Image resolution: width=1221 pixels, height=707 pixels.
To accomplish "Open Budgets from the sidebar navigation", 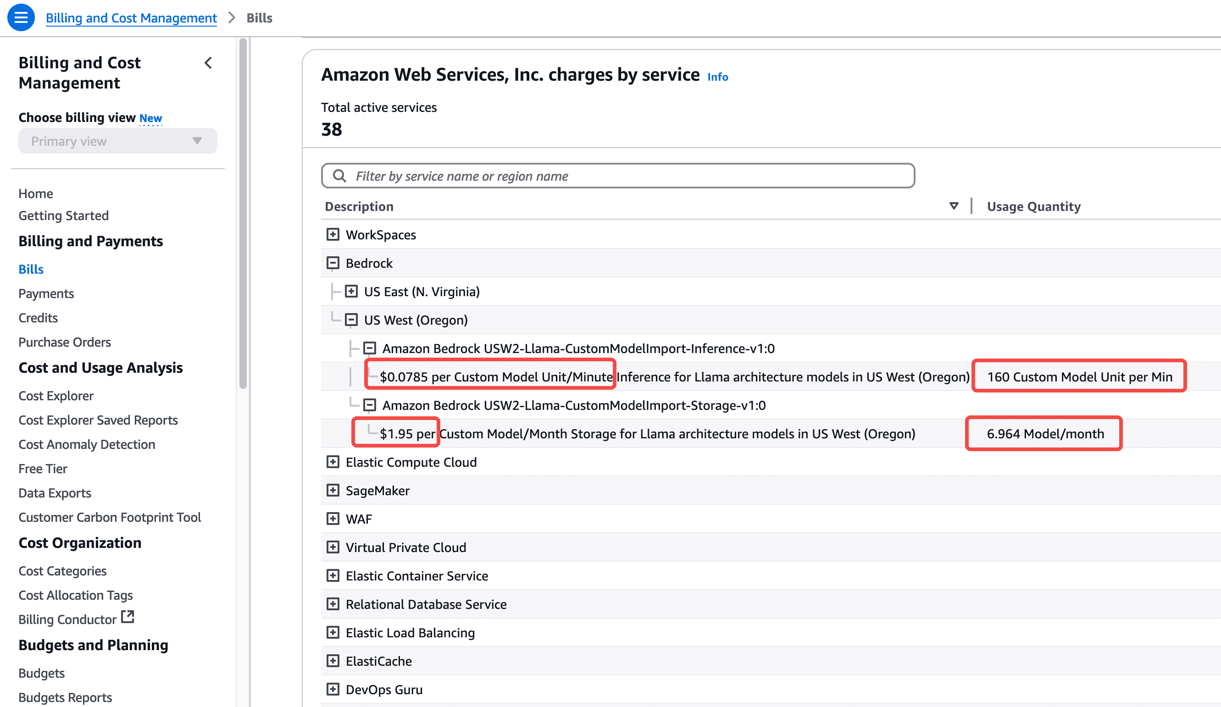I will coord(41,673).
